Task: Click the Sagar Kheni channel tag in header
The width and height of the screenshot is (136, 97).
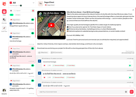Action: [50, 5]
